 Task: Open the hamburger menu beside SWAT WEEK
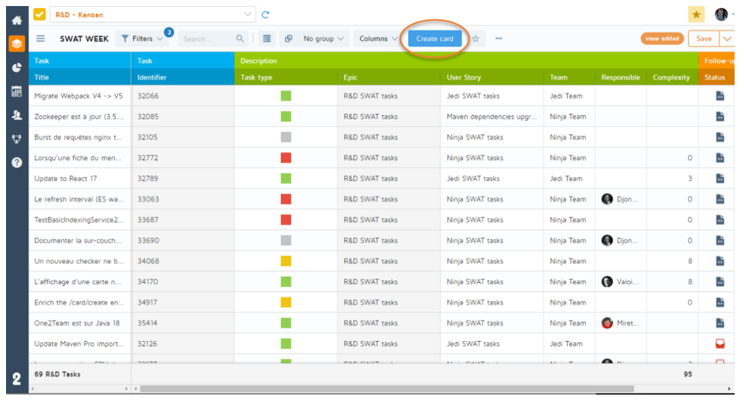(x=41, y=39)
